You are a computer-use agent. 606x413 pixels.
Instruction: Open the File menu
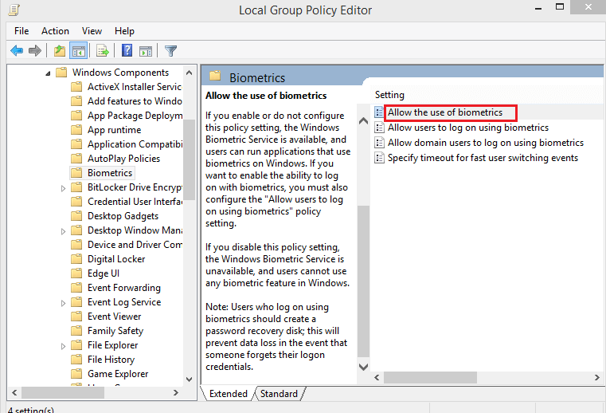pos(22,31)
